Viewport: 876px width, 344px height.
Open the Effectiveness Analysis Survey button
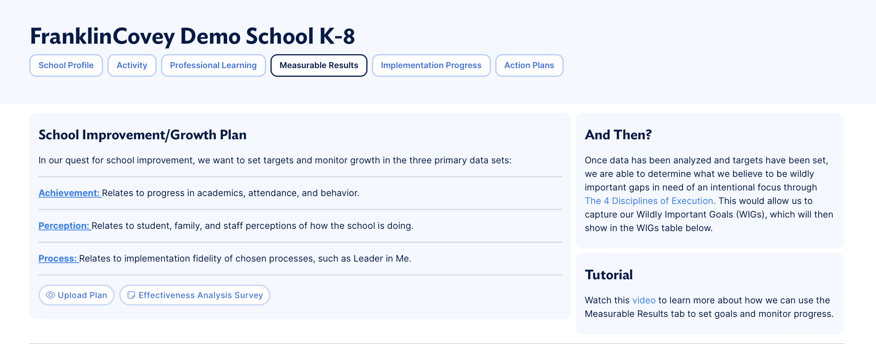200,295
